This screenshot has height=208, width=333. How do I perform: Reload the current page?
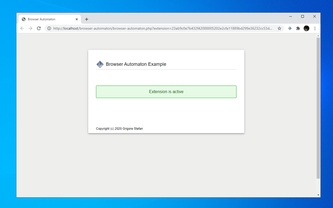39,28
